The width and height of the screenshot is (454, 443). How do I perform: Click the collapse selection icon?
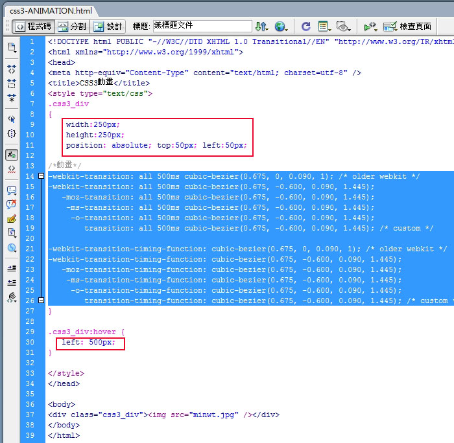[12, 84]
